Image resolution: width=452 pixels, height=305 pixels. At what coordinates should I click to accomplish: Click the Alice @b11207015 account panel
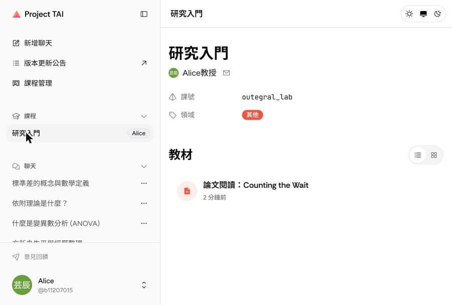pyautogui.click(x=80, y=285)
